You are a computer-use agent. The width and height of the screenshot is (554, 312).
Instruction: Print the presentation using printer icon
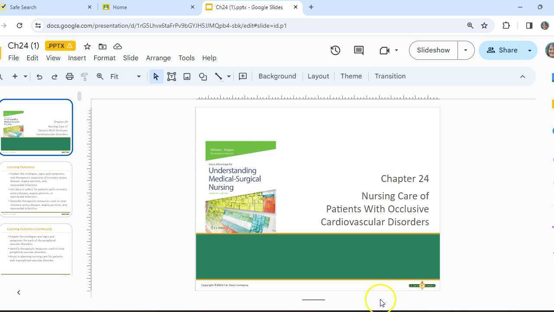tap(69, 77)
